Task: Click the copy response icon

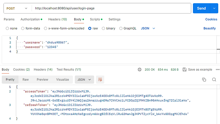Action: [204, 79]
